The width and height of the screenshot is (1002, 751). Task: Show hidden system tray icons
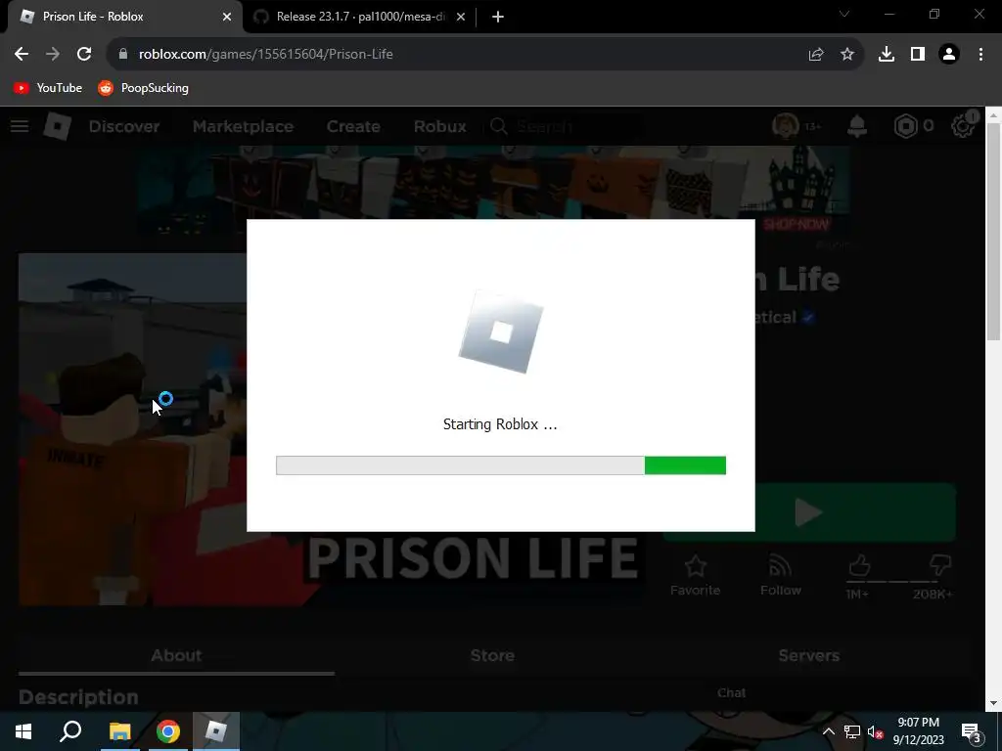828,731
